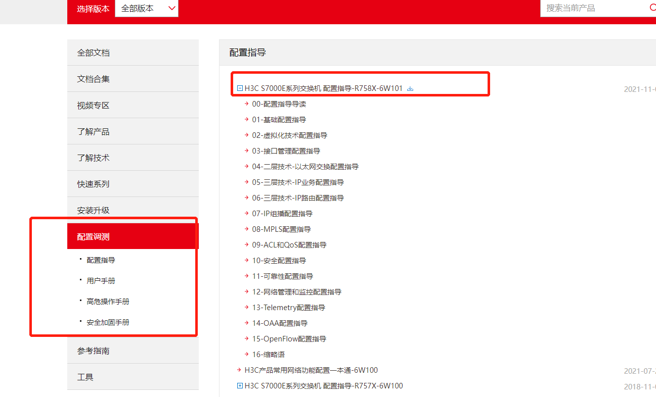This screenshot has height=397, width=656.
Task: Collapse the R758X-6W101 guide tree
Action: (240, 88)
